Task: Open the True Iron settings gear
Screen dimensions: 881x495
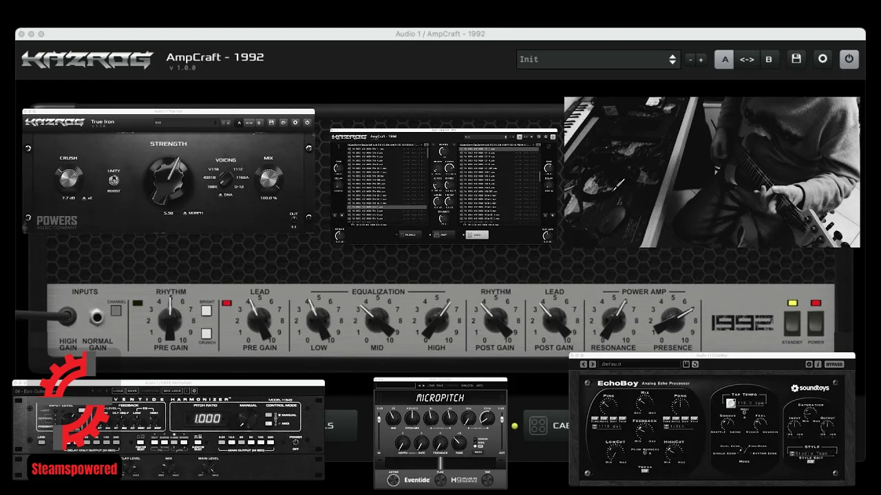Action: coord(295,122)
